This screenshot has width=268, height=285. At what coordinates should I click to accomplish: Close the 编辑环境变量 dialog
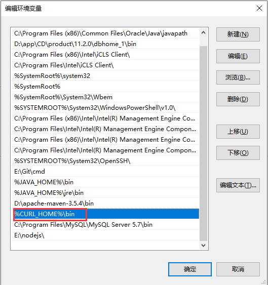[x=259, y=8]
